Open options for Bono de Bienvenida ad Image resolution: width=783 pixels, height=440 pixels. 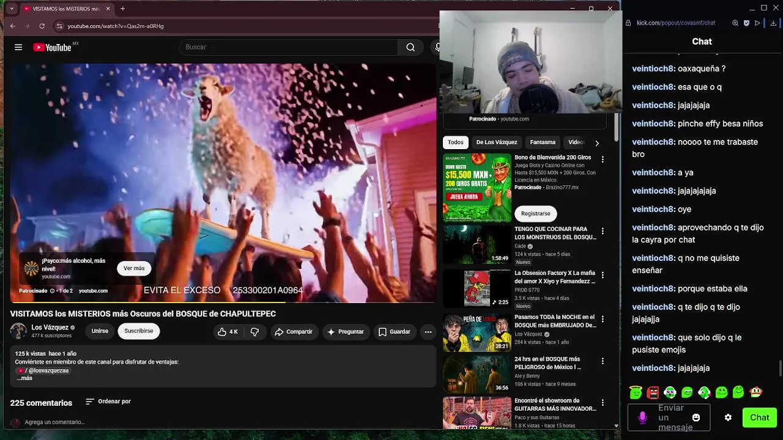[x=603, y=159]
